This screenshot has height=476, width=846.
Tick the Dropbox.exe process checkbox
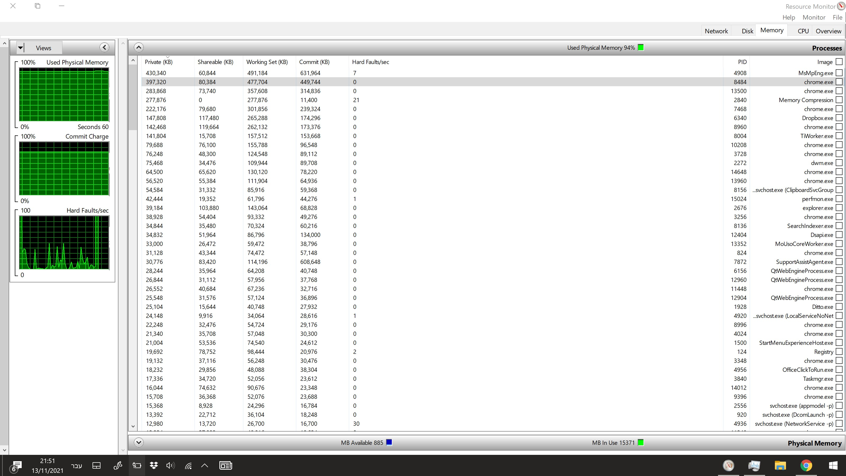coord(839,118)
